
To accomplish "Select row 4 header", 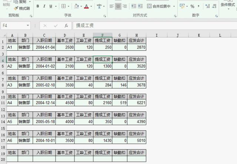I will [x=3, y=60].
